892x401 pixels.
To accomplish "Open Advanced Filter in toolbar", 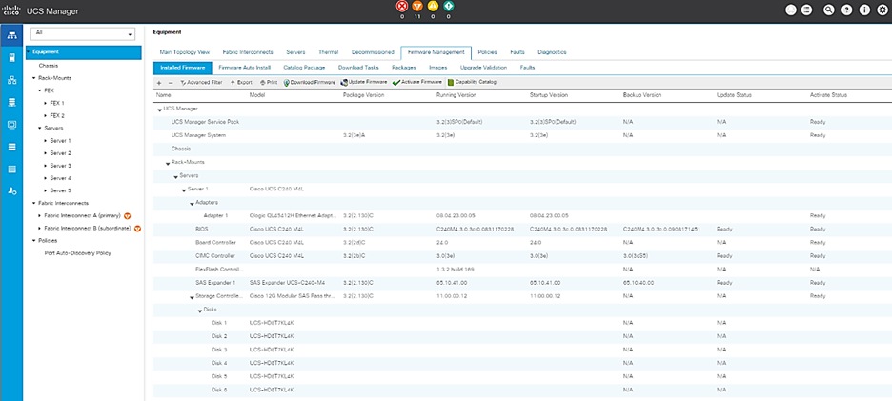I will pyautogui.click(x=201, y=83).
